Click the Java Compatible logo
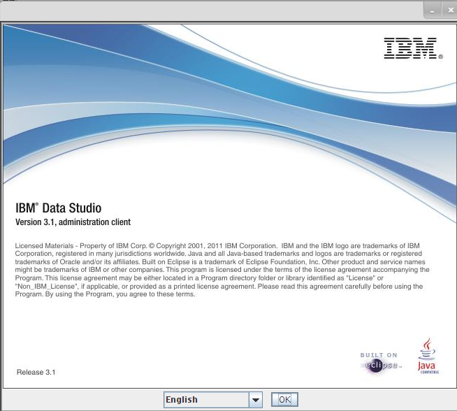457x411 pixels. click(428, 356)
